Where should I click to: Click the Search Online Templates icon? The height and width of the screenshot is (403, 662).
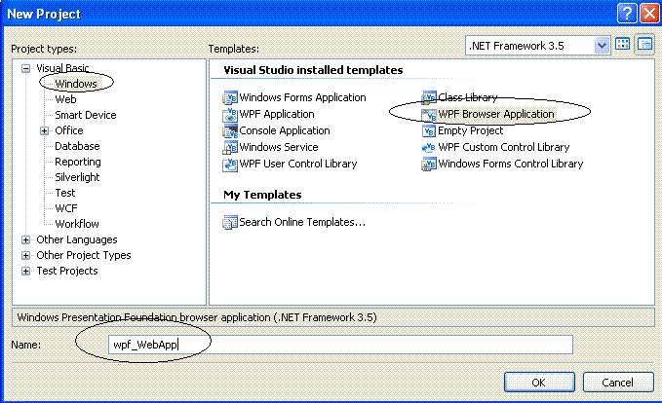click(x=230, y=222)
